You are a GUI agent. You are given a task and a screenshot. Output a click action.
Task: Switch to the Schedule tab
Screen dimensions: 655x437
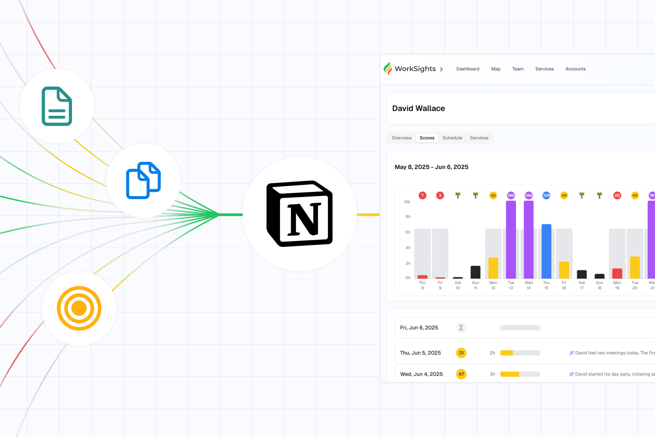click(452, 138)
